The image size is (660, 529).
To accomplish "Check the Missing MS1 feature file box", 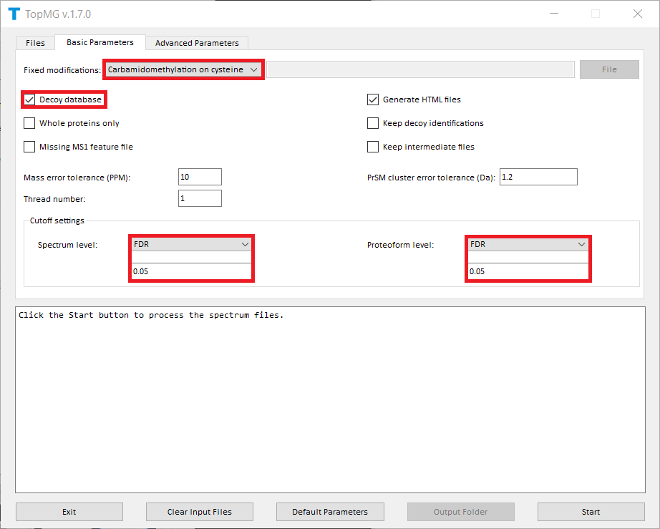I will 29,147.
